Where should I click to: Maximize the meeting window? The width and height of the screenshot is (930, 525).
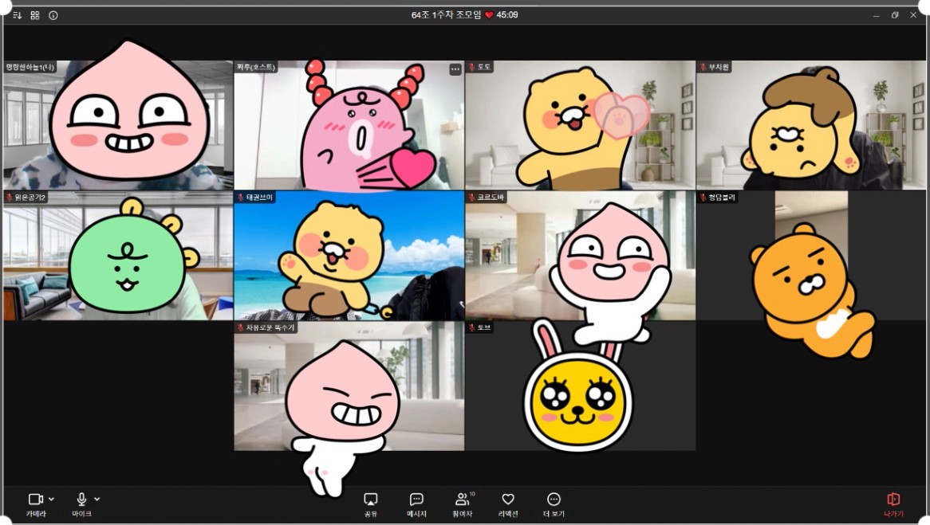click(895, 15)
